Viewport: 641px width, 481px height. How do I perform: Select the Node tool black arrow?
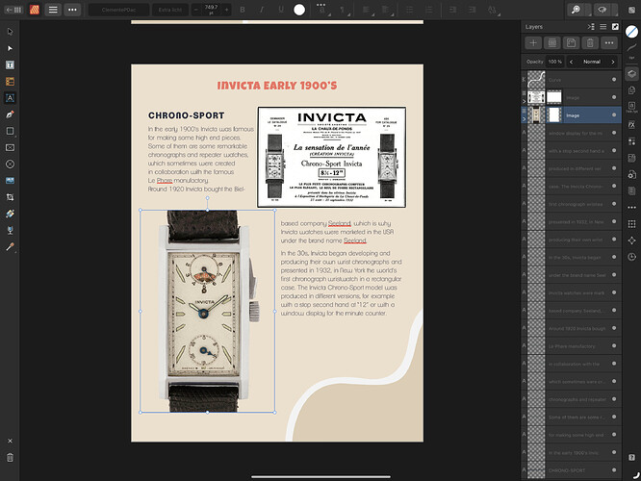(11, 48)
